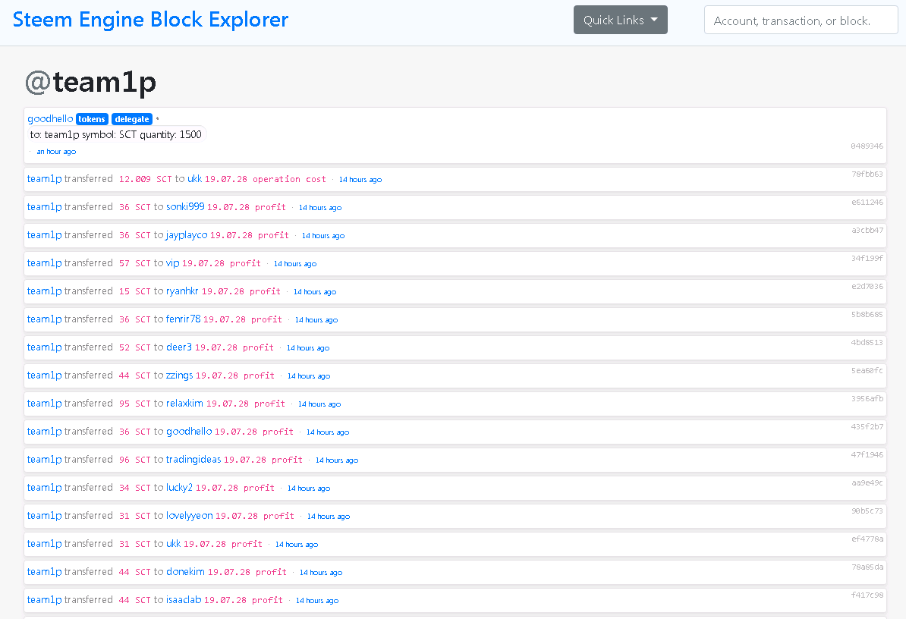The image size is (906, 619).
Task: Select '14 hours ago' timestamp in relaxkim row
Action: (319, 404)
